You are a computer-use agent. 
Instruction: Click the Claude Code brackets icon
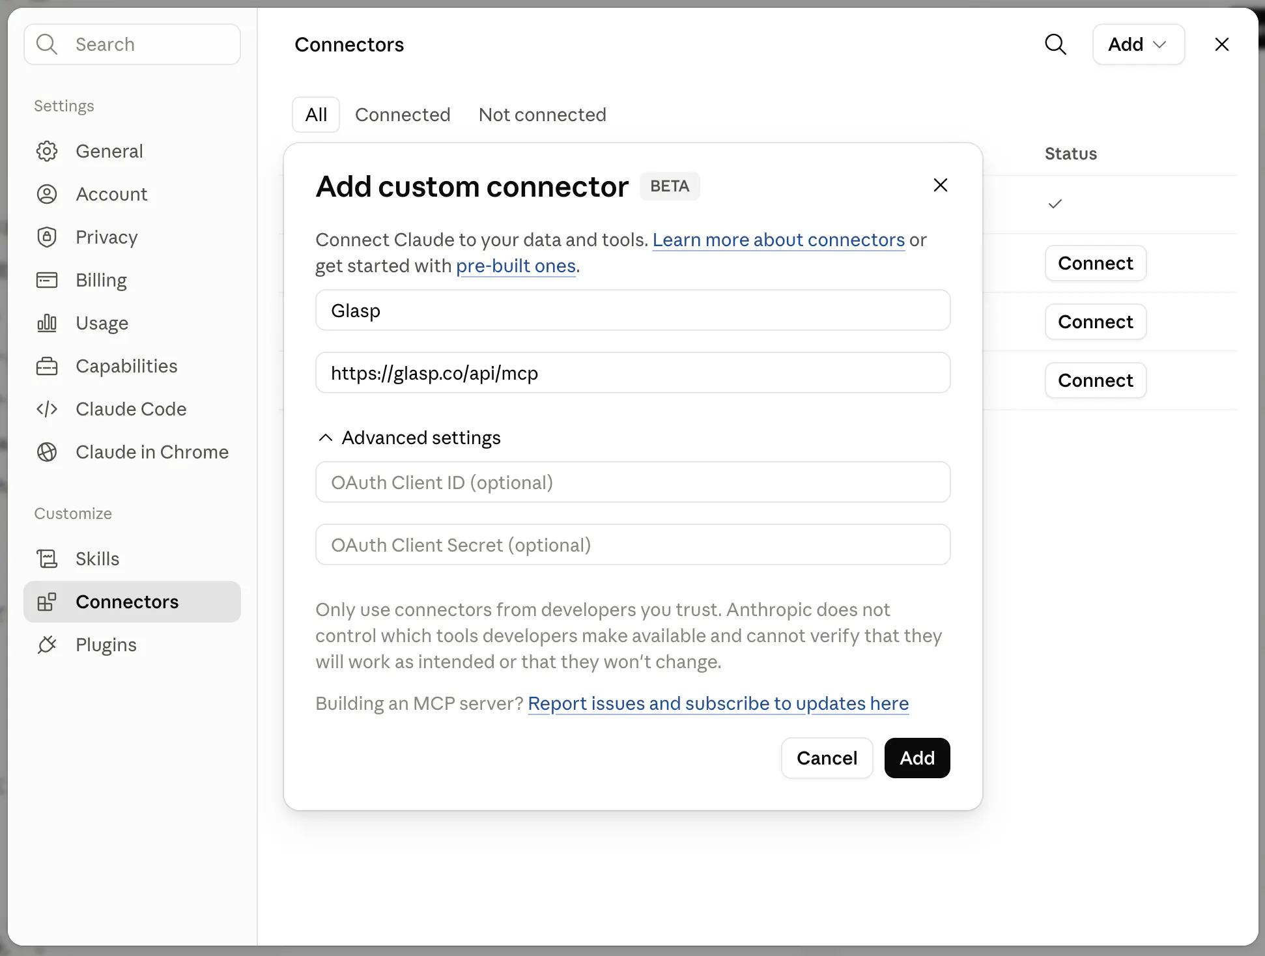coord(47,409)
